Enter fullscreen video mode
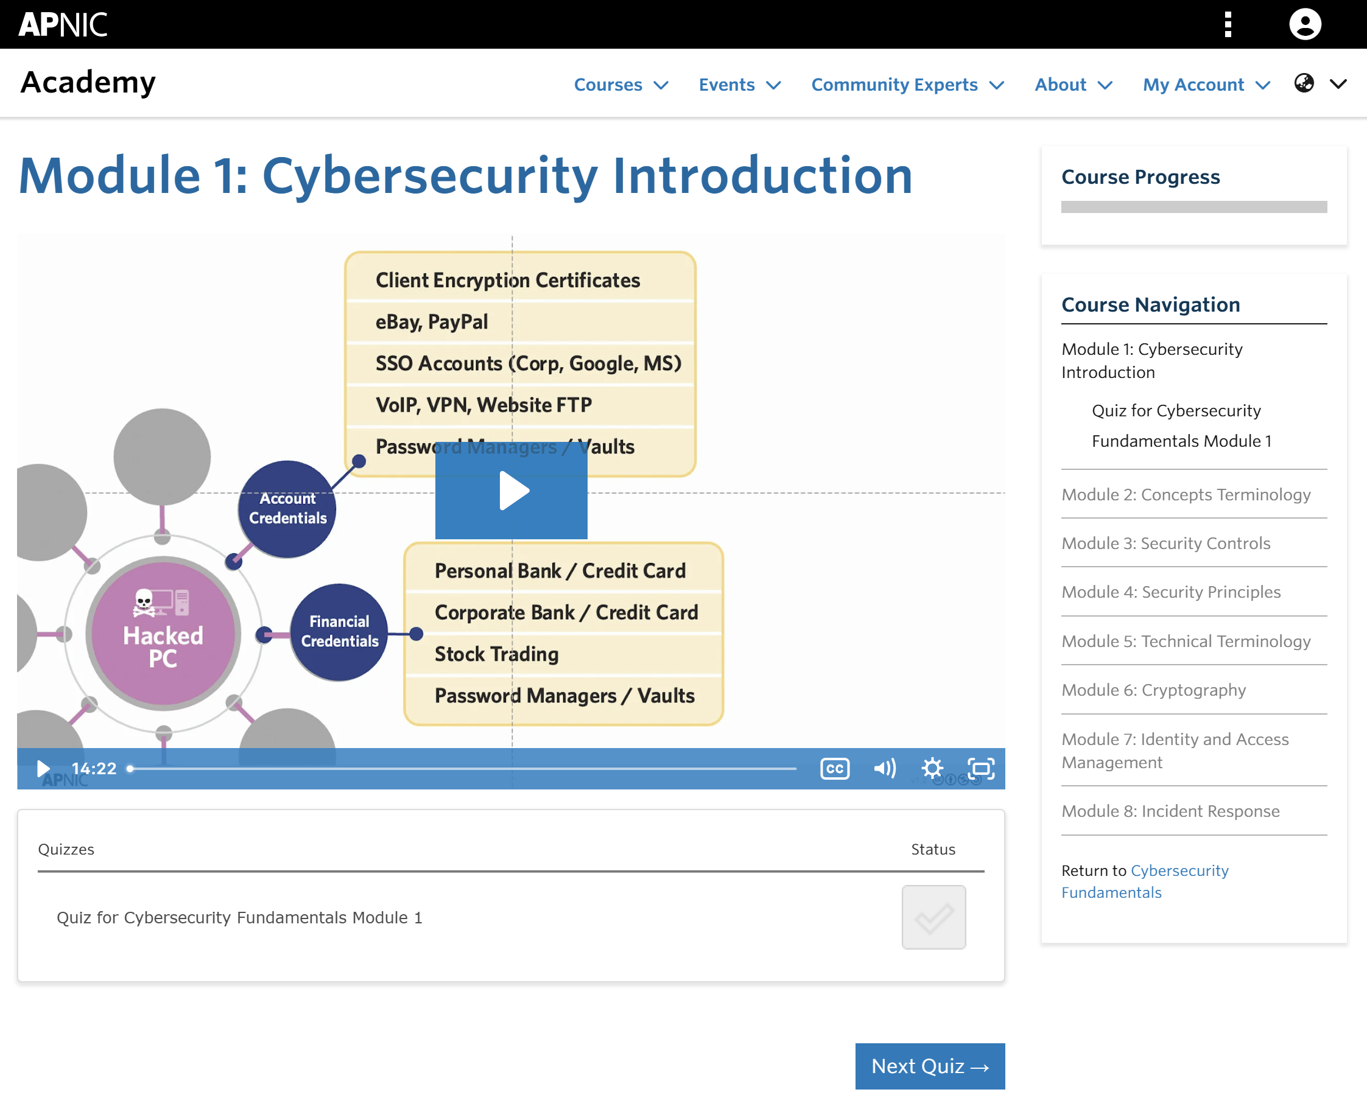Screen dimensions: 1367x1095 click(x=980, y=769)
